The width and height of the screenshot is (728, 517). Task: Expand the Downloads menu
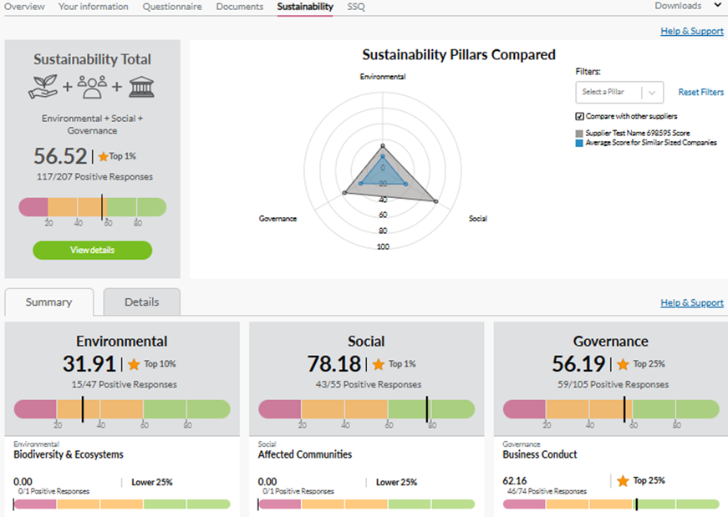686,7
